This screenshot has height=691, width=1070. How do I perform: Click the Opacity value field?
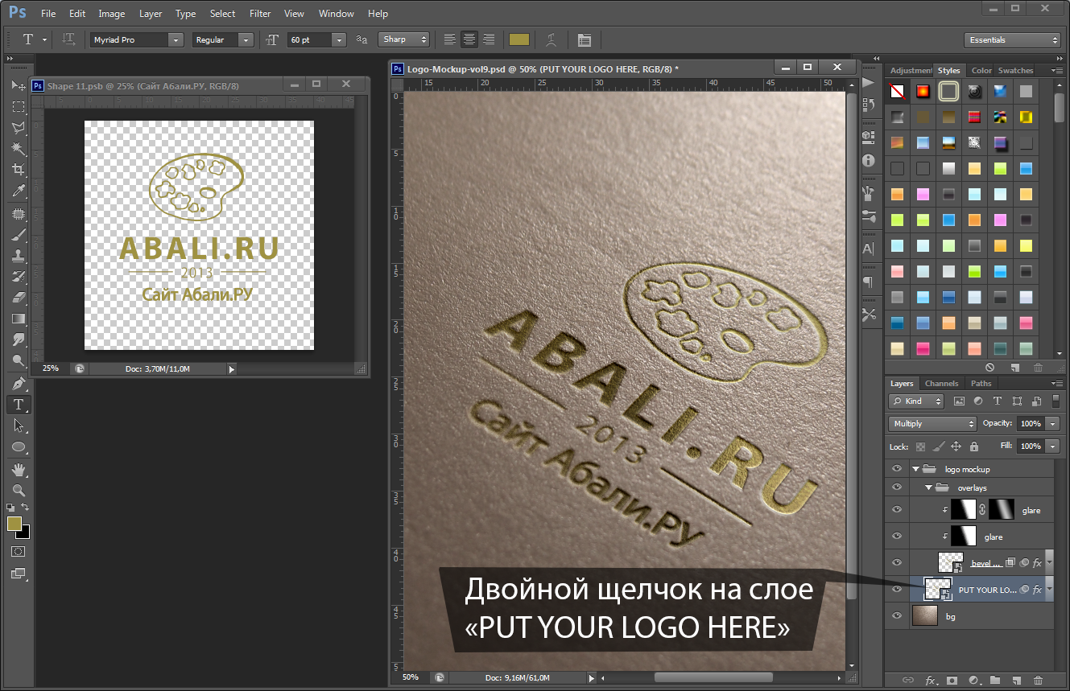tap(1031, 423)
